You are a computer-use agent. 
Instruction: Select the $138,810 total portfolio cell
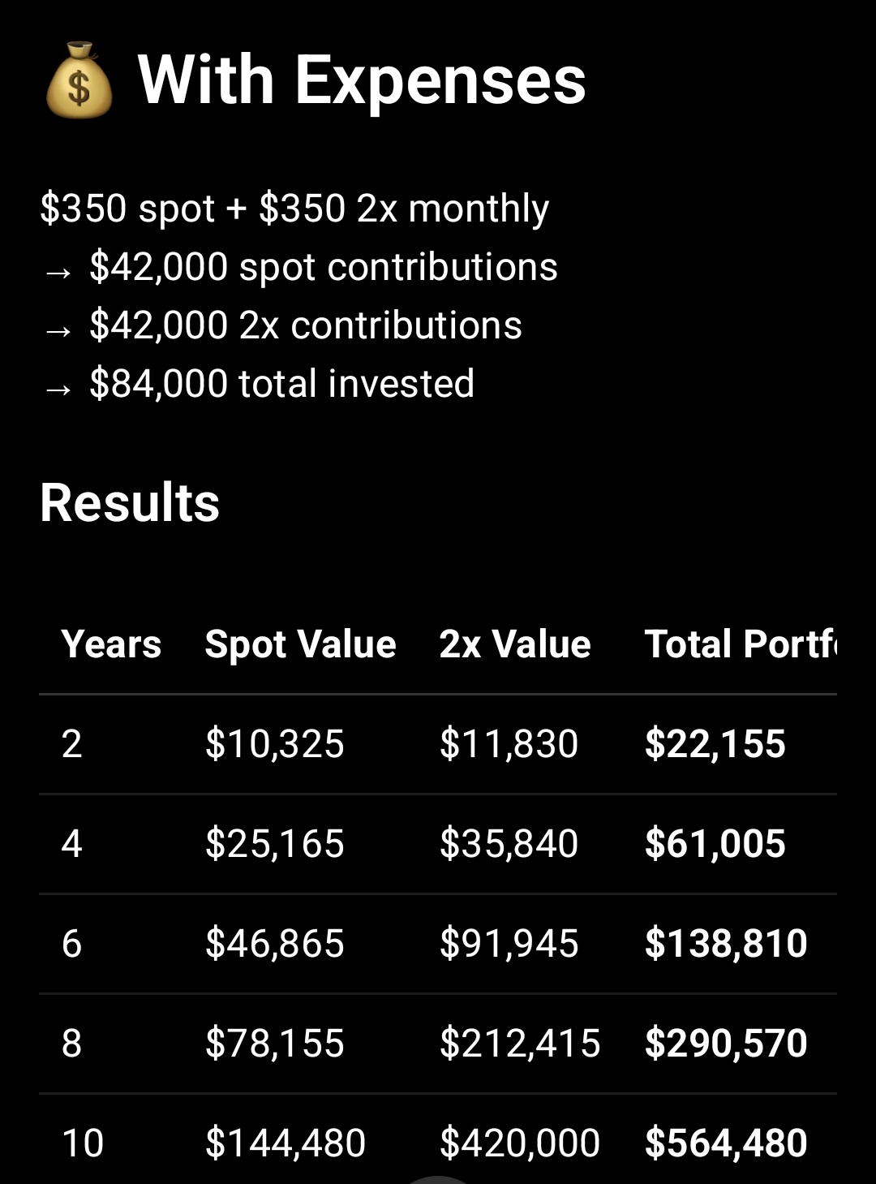pyautogui.click(x=726, y=944)
